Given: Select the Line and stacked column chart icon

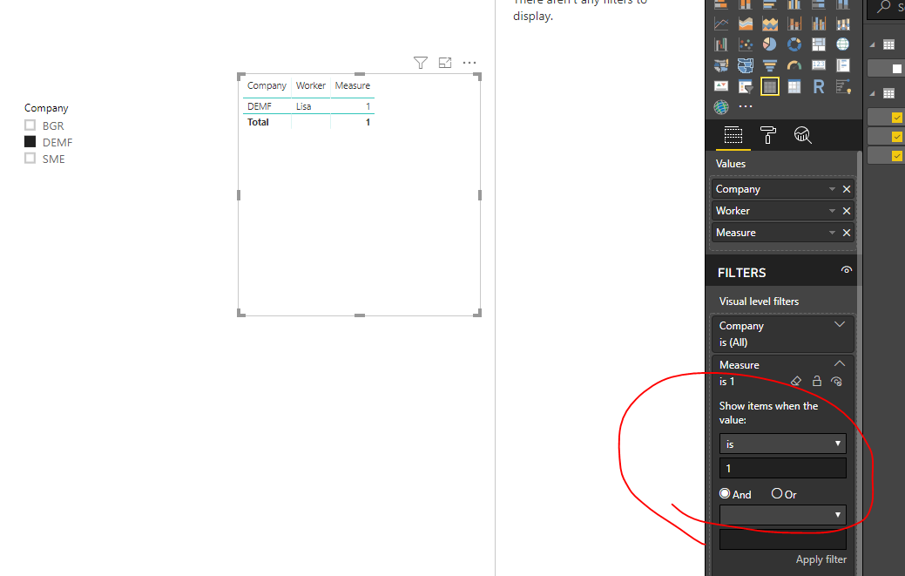Looking at the screenshot, I should (794, 24).
